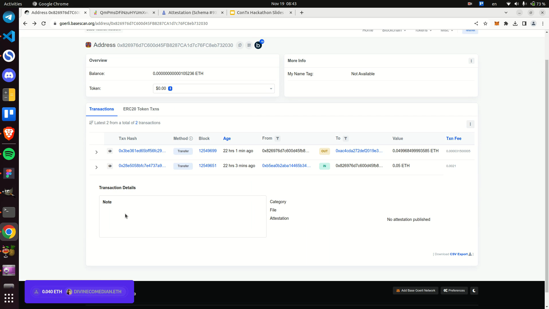Open Telegram from the dock
549x309 pixels.
click(9, 17)
